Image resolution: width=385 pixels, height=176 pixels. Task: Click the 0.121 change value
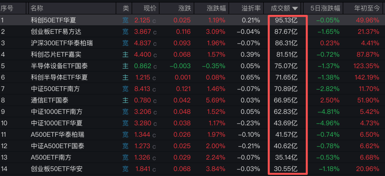pyautogui.click(x=183, y=89)
